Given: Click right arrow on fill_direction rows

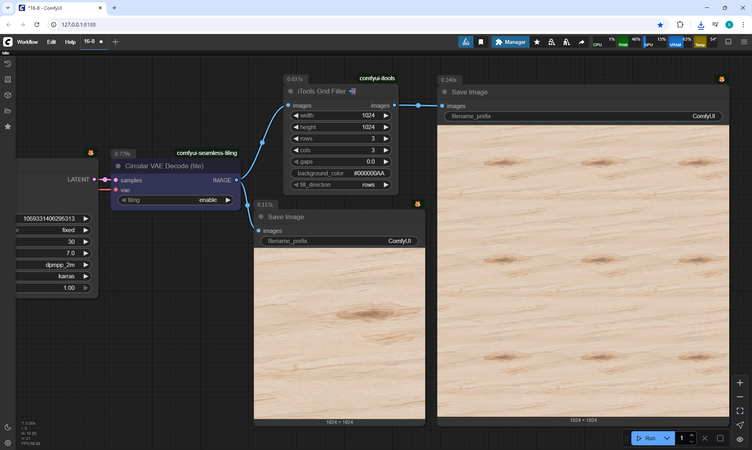Looking at the screenshot, I should (386, 185).
